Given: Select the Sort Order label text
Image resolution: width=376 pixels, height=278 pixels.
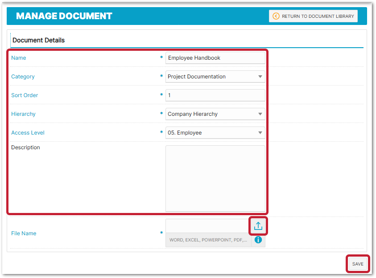Looking at the screenshot, I should tap(25, 95).
